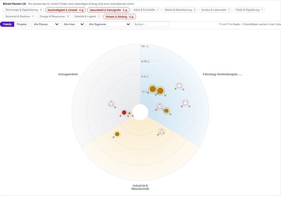Viewport: 281px width, 197px height.
Task: Select the dashed square marker with red down arrow
Action: coord(185,103)
